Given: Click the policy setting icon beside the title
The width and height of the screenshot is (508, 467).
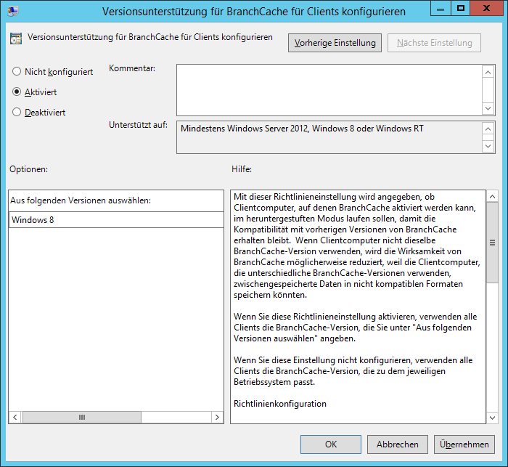Looking at the screenshot, I should 16,38.
